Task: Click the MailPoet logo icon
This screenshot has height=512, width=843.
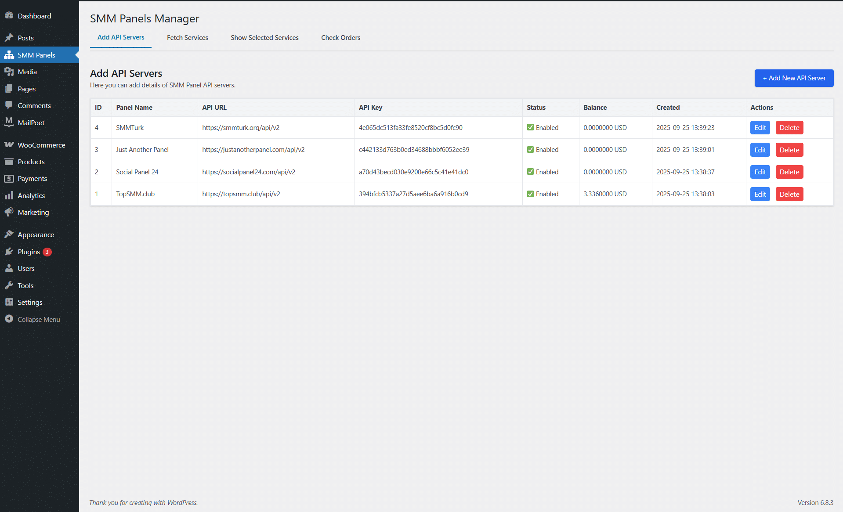Action: (9, 122)
